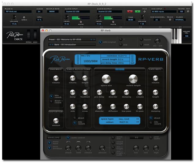Select ensemble direct + reverb option
Screen dimensions: 194x163
(51, 102)
